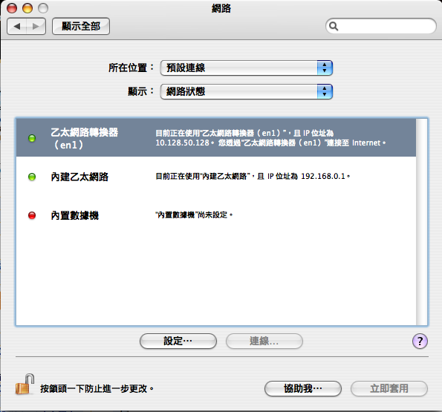Click the text "內置數據機"尚未設定
Viewport: 442px width, 412px height.
coord(194,215)
